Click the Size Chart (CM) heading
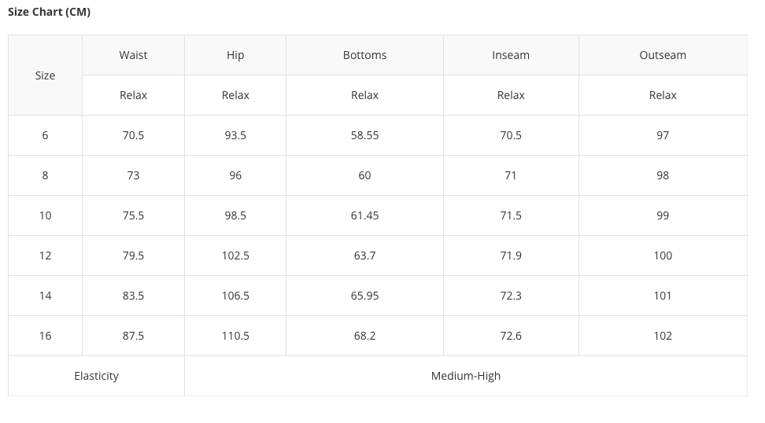Viewport: 765px width, 423px height. coord(49,12)
